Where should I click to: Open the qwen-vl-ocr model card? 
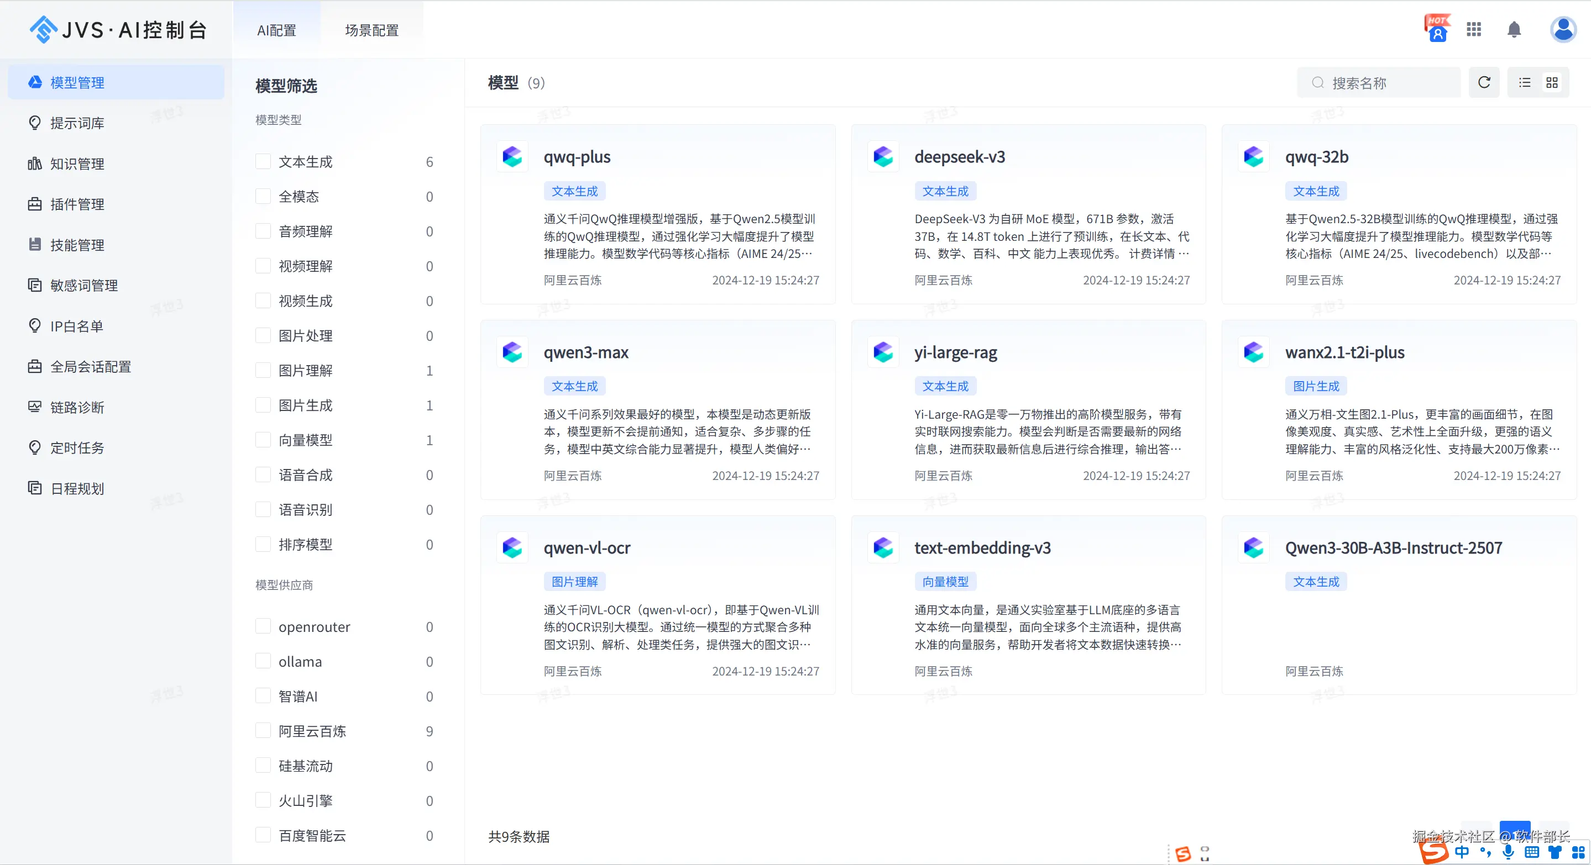pos(587,548)
